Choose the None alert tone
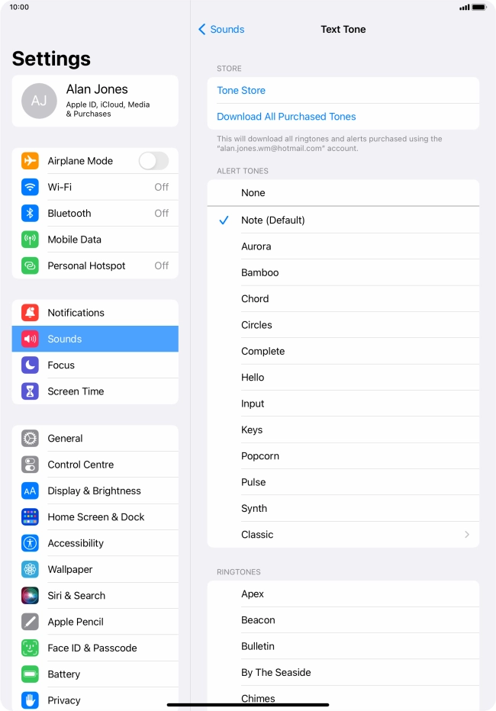The image size is (496, 711). coord(343,193)
